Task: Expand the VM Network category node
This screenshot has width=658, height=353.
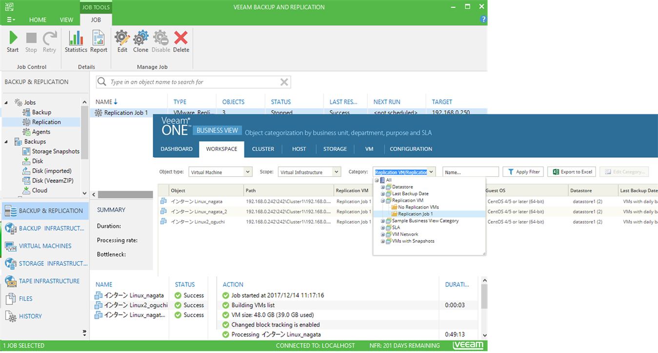Action: click(383, 234)
